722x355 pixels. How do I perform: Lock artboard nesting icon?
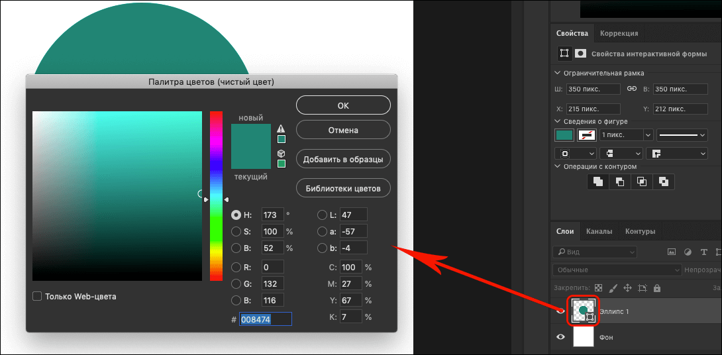tap(643, 288)
